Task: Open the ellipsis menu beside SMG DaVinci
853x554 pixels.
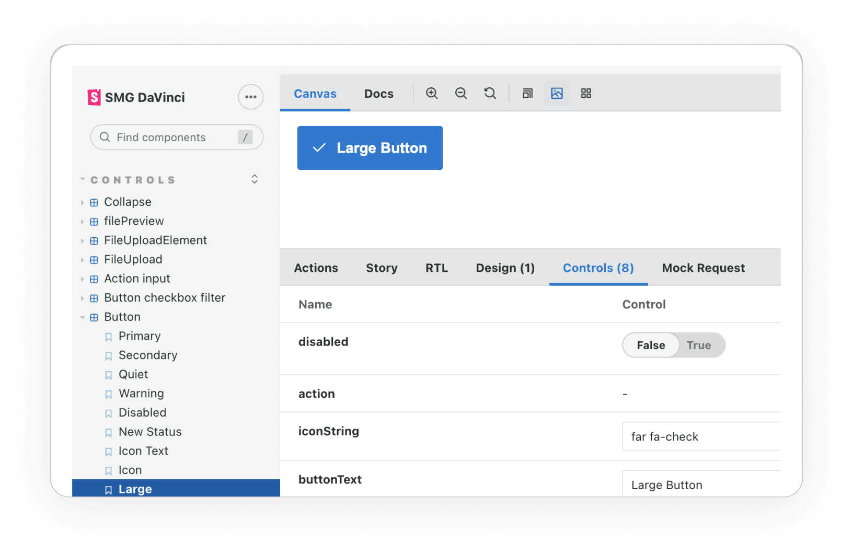Action: pos(250,97)
